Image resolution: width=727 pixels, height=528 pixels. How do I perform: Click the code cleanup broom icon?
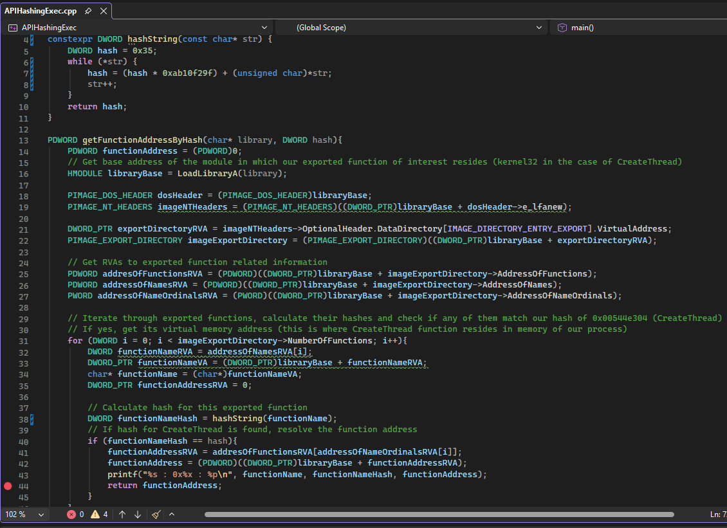156,514
